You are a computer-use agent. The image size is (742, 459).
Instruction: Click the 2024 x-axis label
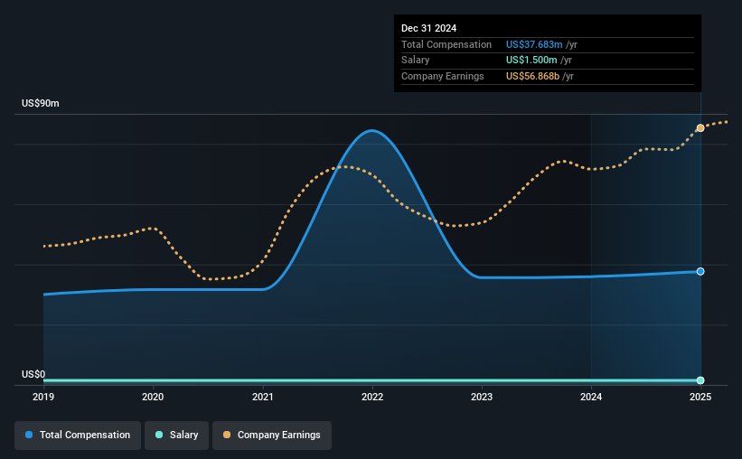[591, 397]
